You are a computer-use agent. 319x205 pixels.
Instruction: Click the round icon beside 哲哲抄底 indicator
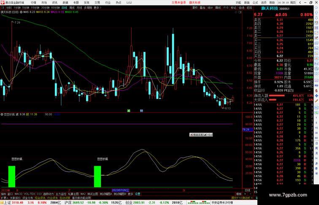(2, 114)
